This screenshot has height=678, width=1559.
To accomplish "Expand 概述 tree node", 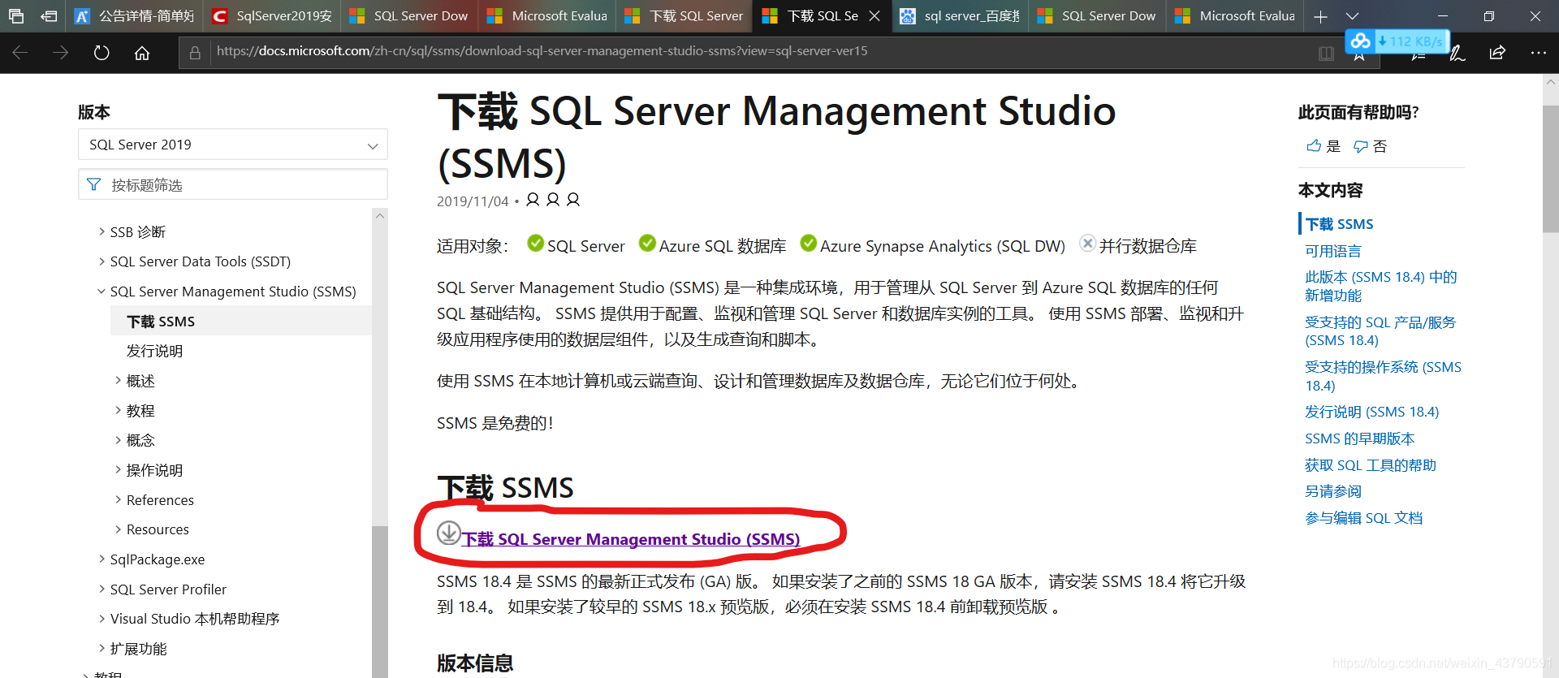I will tap(118, 381).
